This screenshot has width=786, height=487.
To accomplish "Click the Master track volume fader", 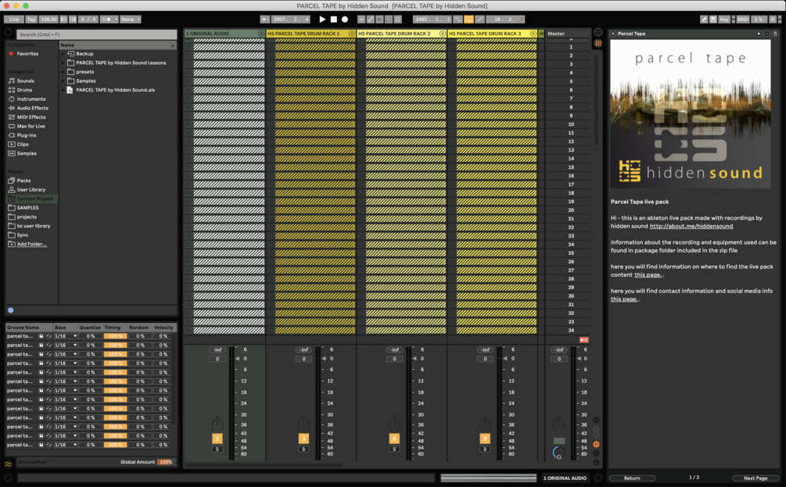I will tap(579, 358).
